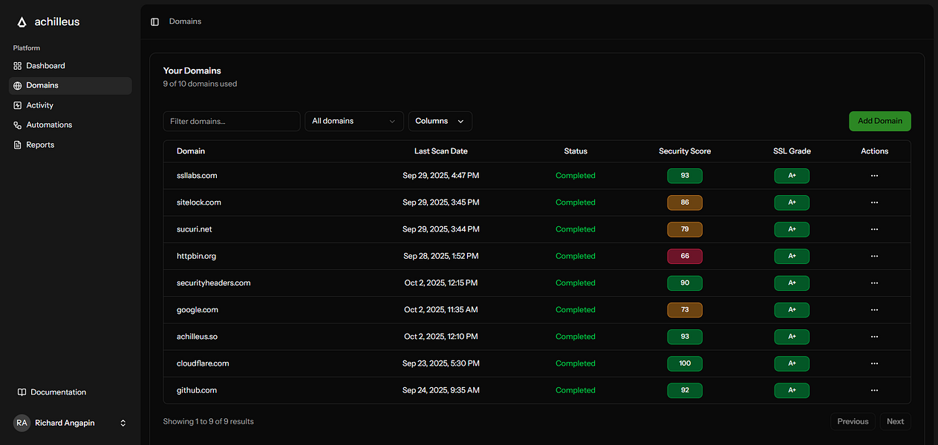938x445 pixels.
Task: Select the github.com domain name
Action: (x=197, y=390)
